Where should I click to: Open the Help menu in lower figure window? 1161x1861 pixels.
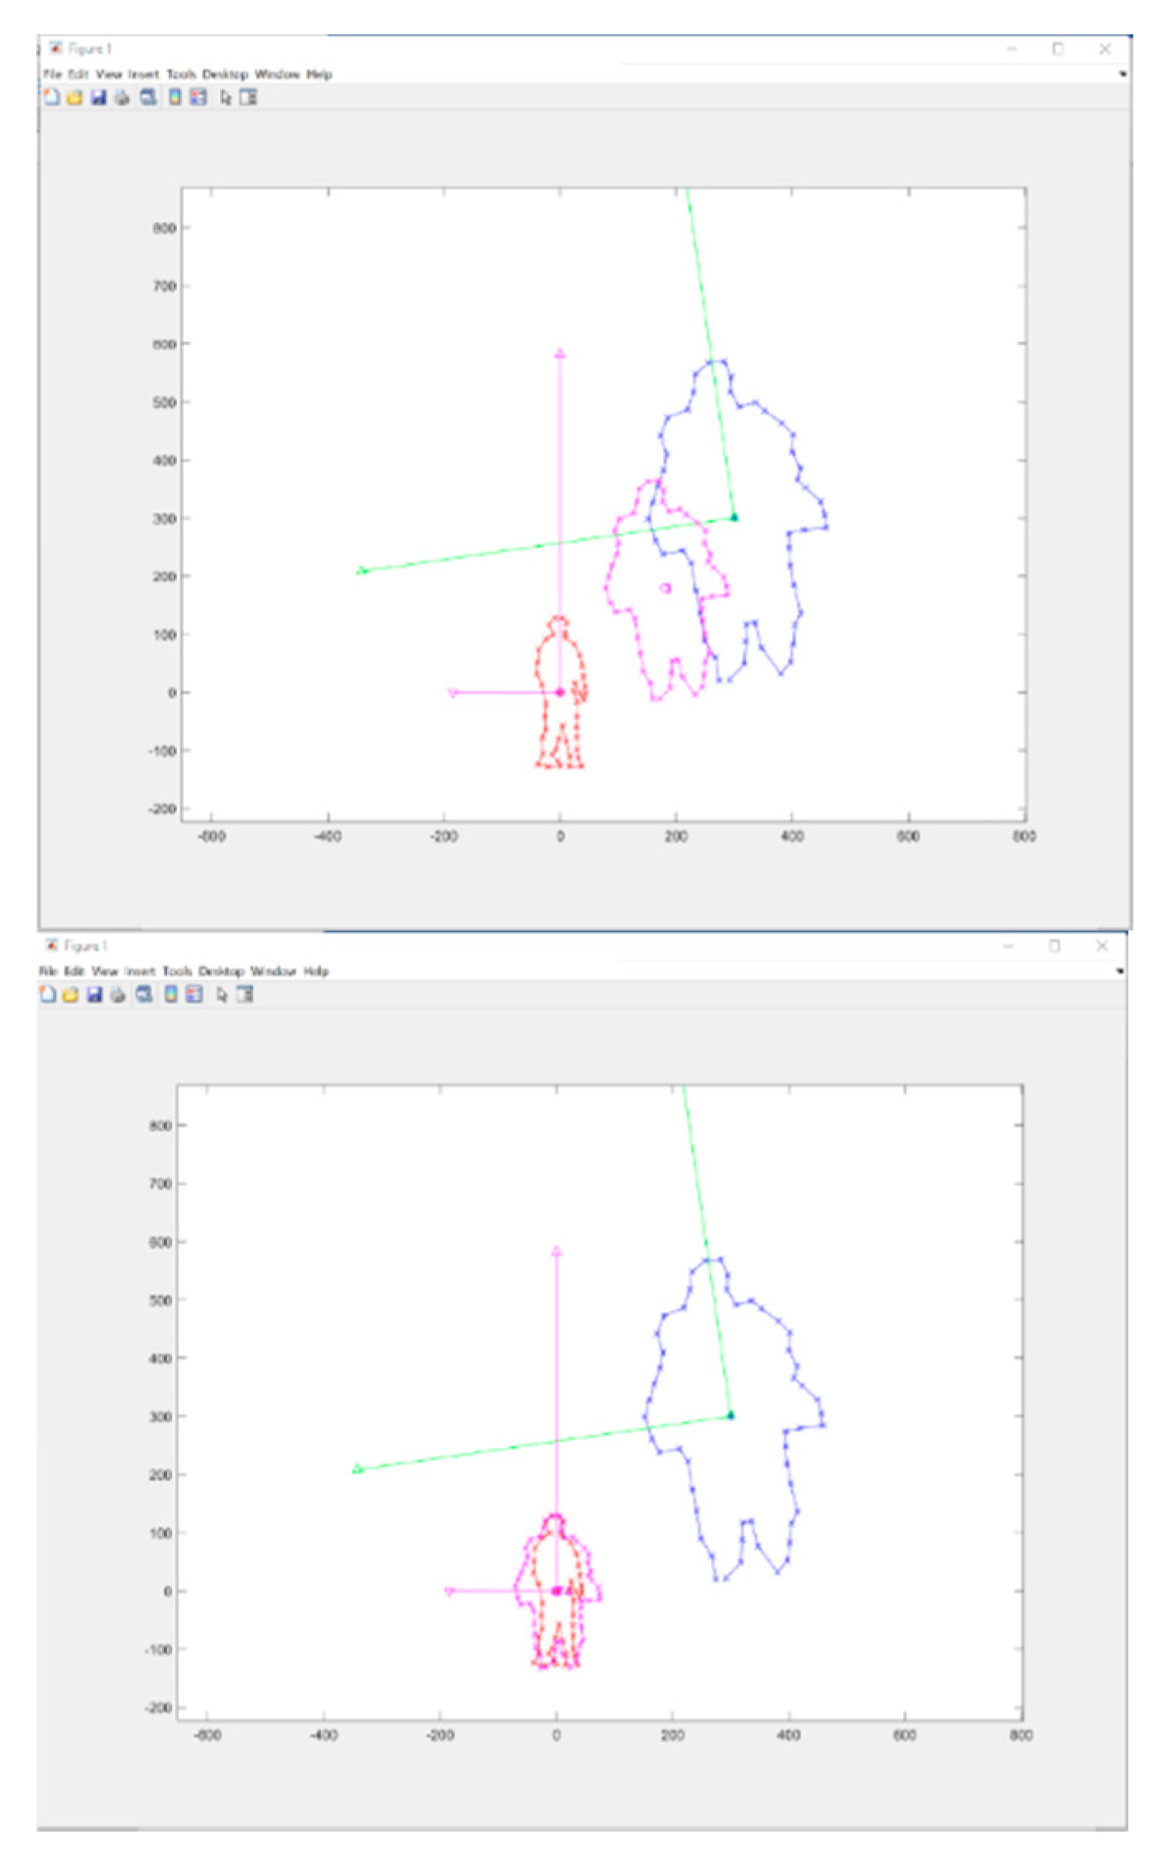pyautogui.click(x=316, y=971)
